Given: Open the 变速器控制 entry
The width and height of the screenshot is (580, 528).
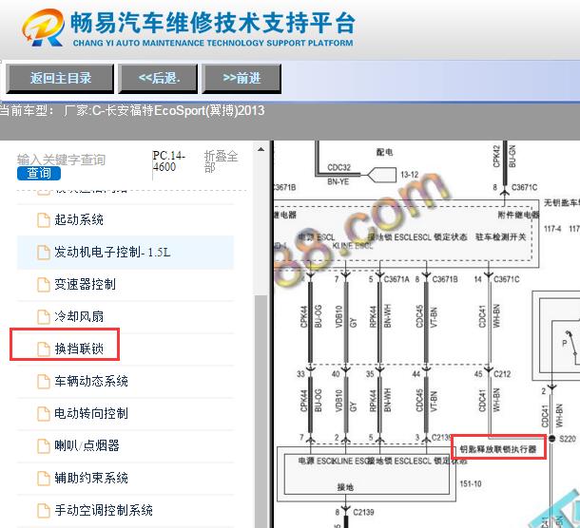Looking at the screenshot, I should 126,285.
